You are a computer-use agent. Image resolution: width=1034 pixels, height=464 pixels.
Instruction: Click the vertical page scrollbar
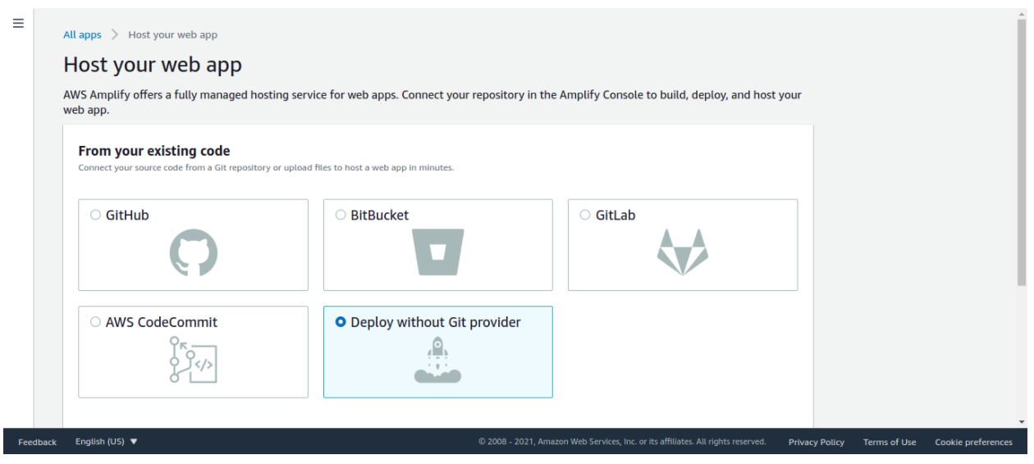click(x=1022, y=152)
